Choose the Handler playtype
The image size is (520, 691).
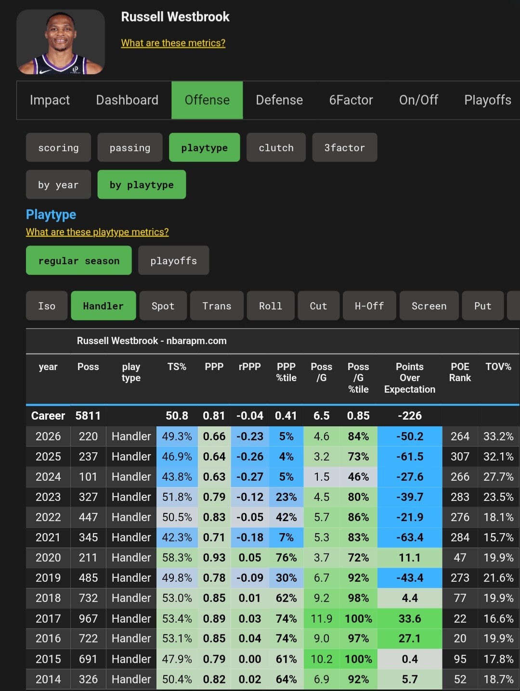104,306
